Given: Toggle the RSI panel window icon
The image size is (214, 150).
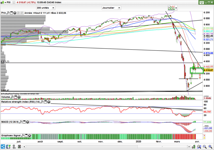Looking at the screenshot, I should coord(45,102).
